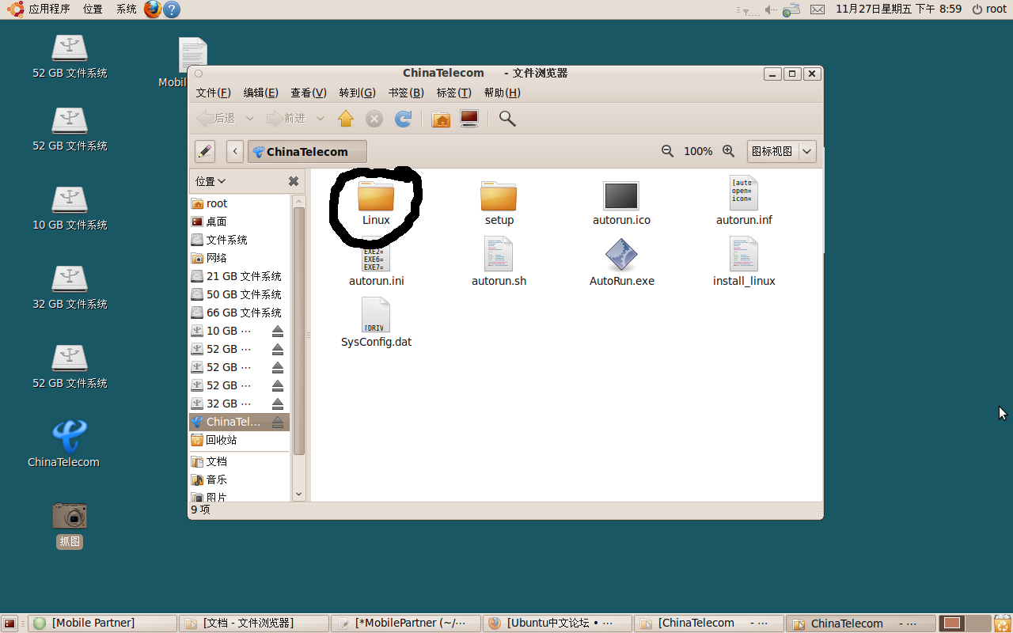Select 文件系统 in the sidebar

pos(240,240)
